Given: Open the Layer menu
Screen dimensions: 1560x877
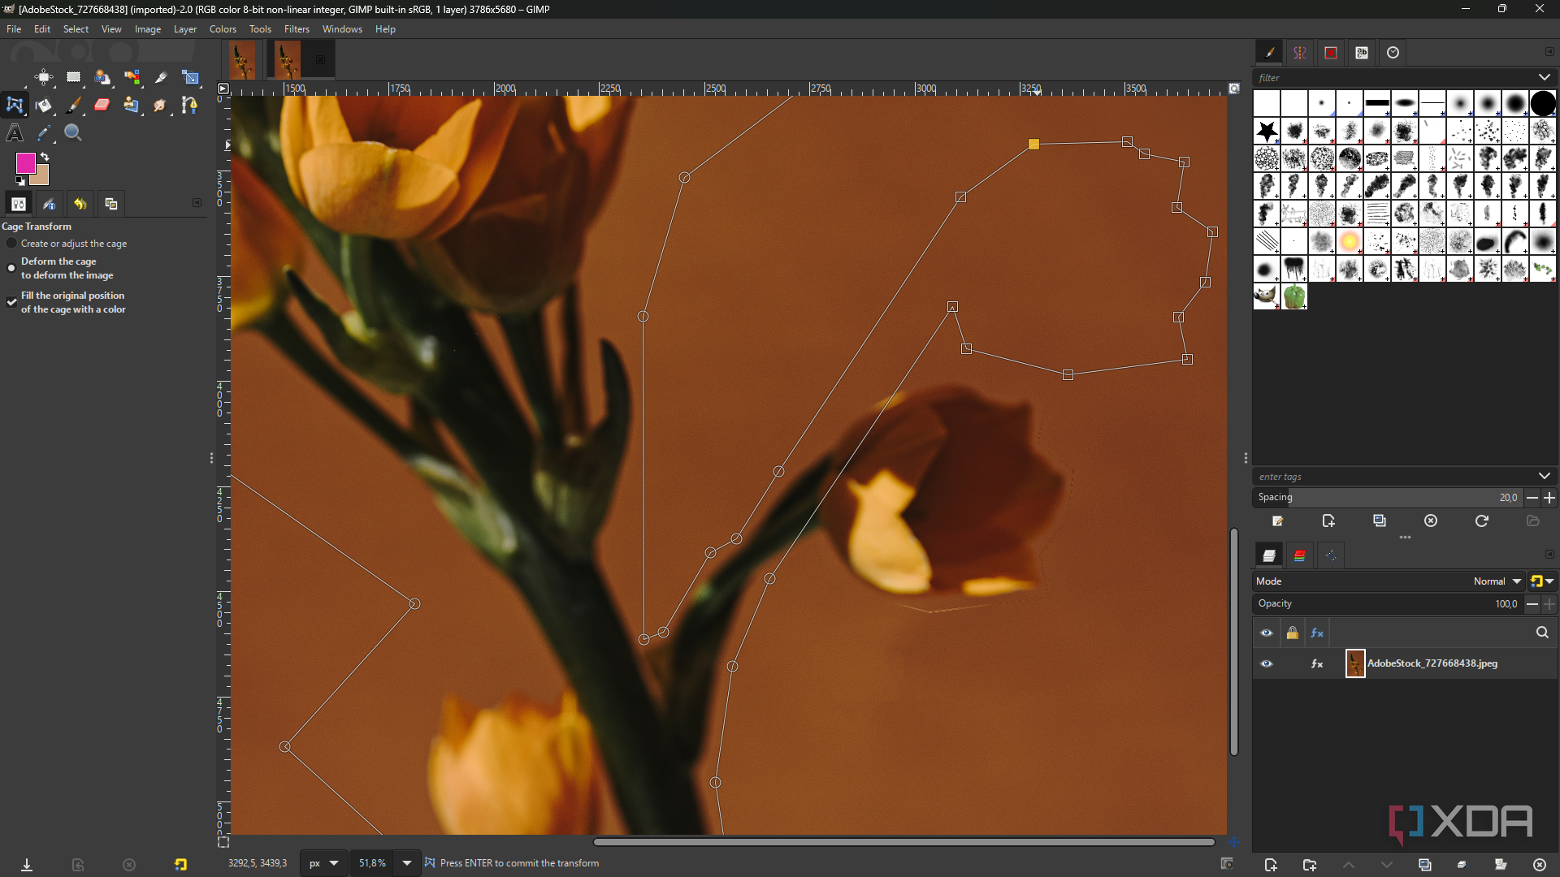Looking at the screenshot, I should pos(185,29).
